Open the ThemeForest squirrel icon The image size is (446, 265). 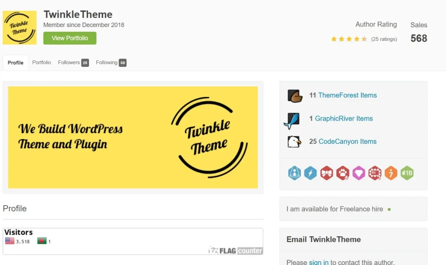coord(295,96)
